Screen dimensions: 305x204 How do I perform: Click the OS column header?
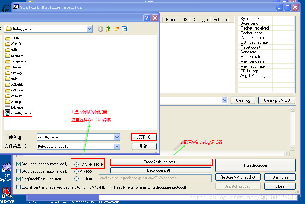(x=185, y=20)
